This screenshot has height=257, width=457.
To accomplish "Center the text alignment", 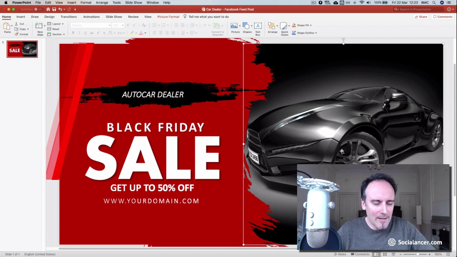I will [x=161, y=33].
